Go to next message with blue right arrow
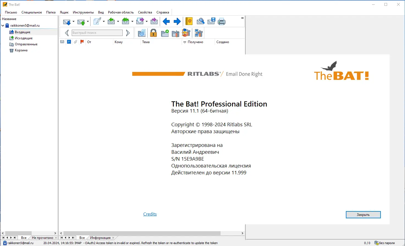 click(177, 21)
